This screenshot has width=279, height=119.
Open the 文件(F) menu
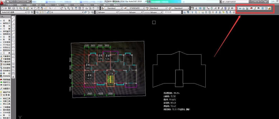tap(10, 5)
